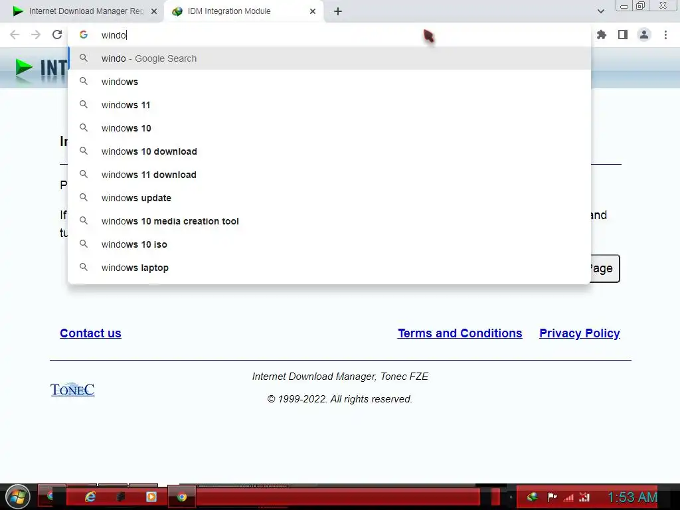The height and width of the screenshot is (510, 680).
Task: Expand the tab search chevron
Action: click(600, 11)
